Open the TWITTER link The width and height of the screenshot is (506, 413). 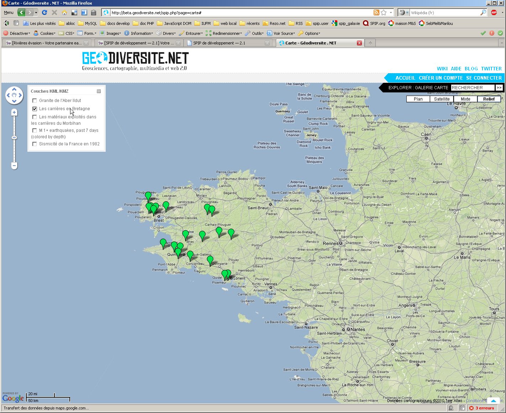click(x=491, y=69)
